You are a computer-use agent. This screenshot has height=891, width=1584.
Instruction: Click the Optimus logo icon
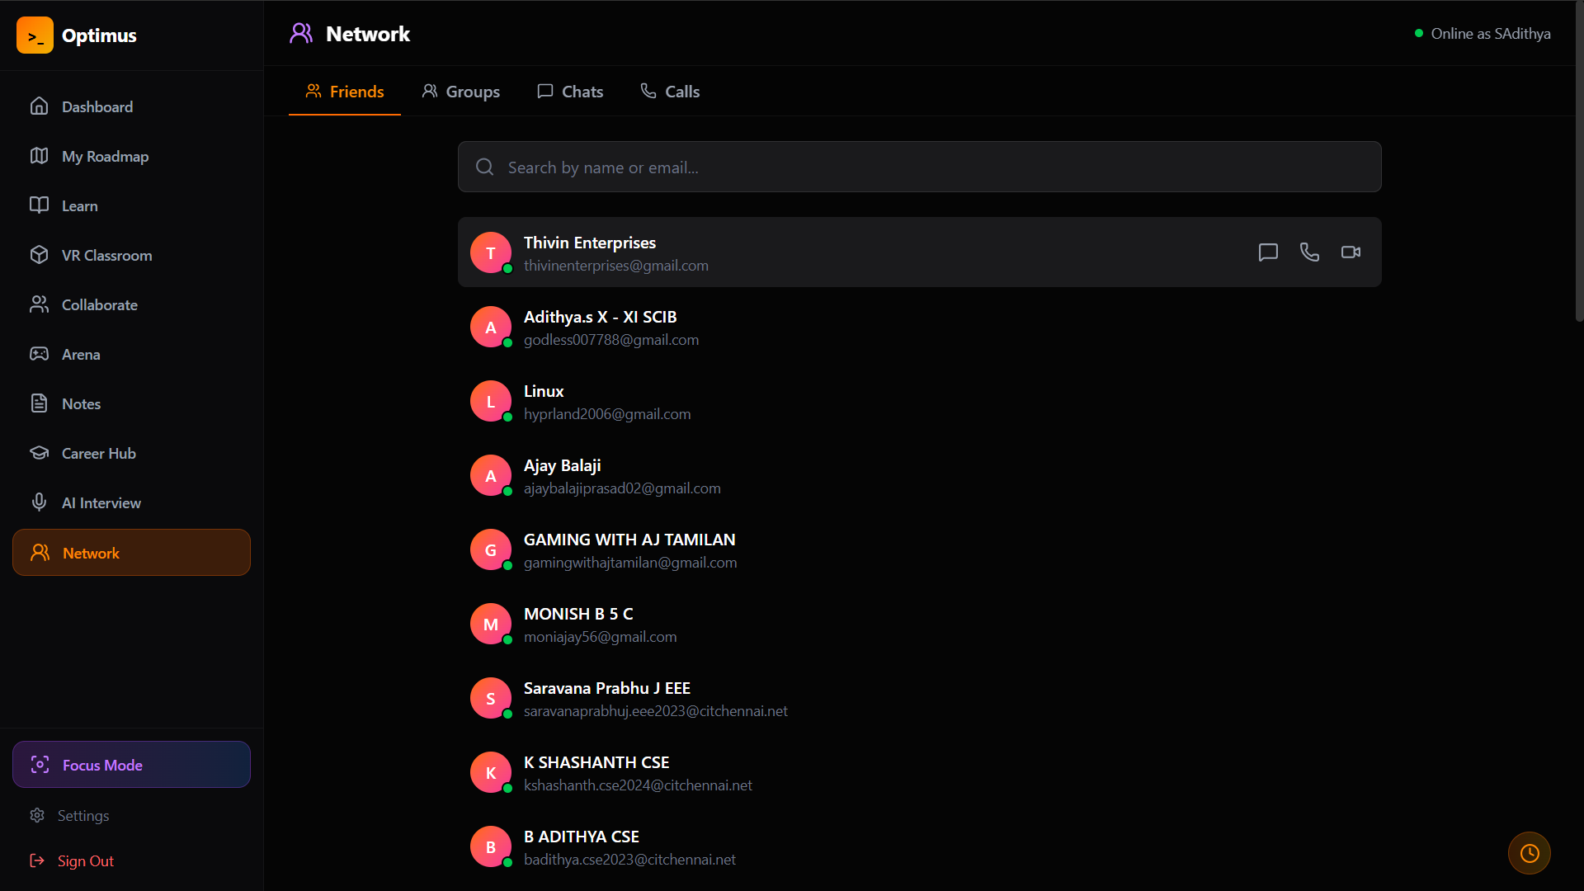pos(35,35)
